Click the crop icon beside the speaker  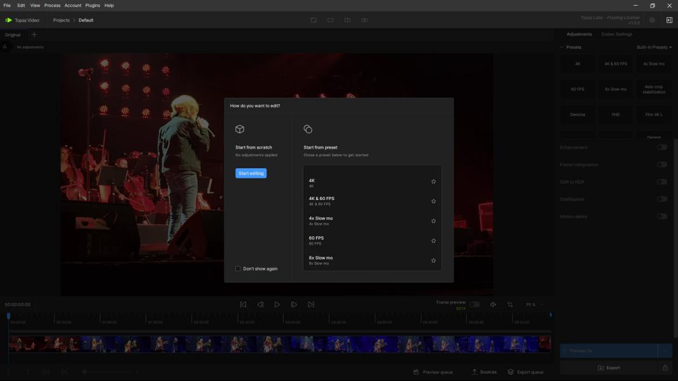[x=510, y=305]
